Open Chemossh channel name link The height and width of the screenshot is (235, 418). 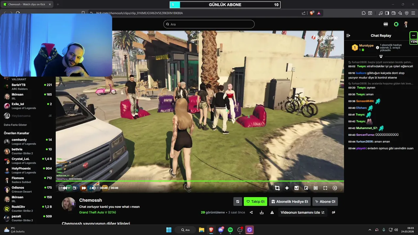pyautogui.click(x=90, y=200)
